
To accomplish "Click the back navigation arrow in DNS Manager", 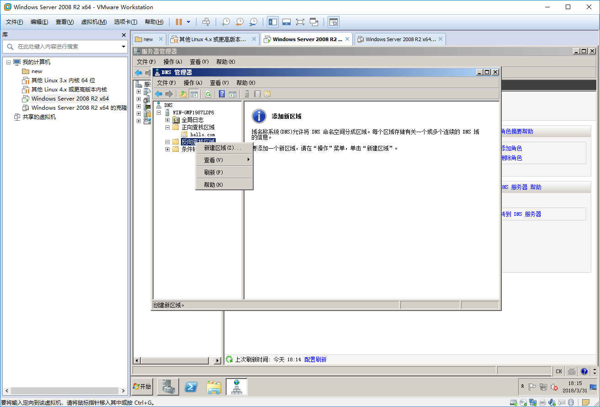I will coord(159,94).
